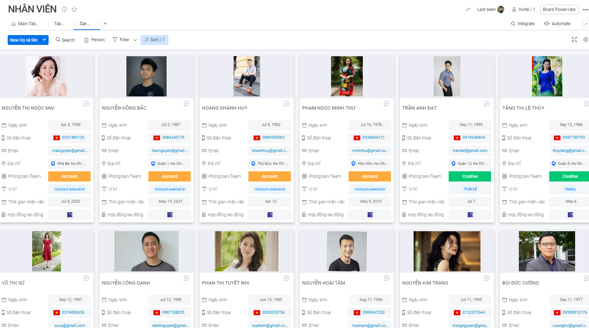This screenshot has height=328, width=589.
Task: Click the star icon to favorite the board
Action: pyautogui.click(x=74, y=9)
